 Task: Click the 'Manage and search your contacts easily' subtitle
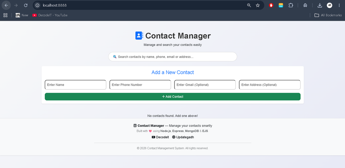pyautogui.click(x=172, y=45)
